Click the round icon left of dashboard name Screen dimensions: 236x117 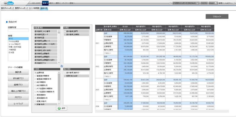click(x=170, y=3)
